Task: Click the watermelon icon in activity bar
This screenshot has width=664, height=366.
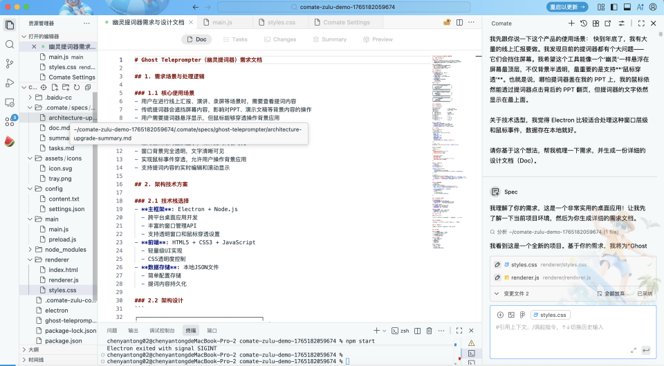Action: 9,141
